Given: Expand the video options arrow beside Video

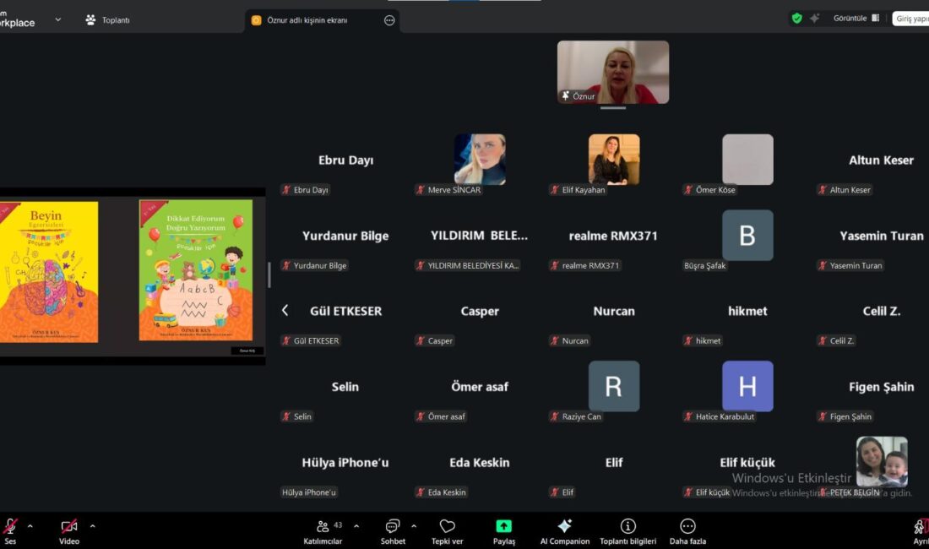Looking at the screenshot, I should click(x=92, y=526).
